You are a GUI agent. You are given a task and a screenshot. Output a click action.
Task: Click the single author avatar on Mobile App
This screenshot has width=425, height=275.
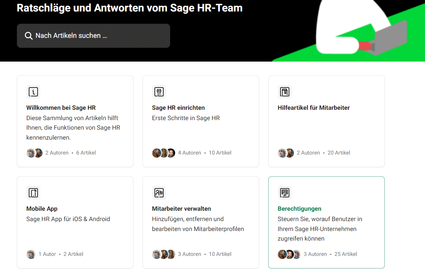(x=31, y=254)
